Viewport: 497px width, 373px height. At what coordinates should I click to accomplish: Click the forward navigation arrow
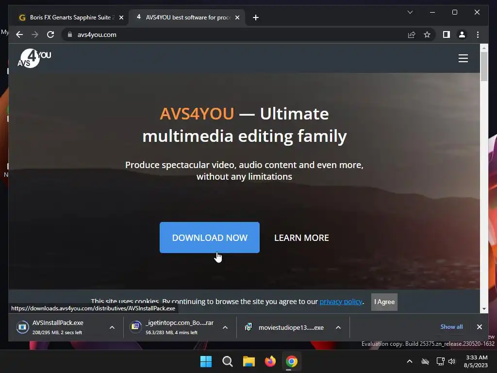coord(35,34)
